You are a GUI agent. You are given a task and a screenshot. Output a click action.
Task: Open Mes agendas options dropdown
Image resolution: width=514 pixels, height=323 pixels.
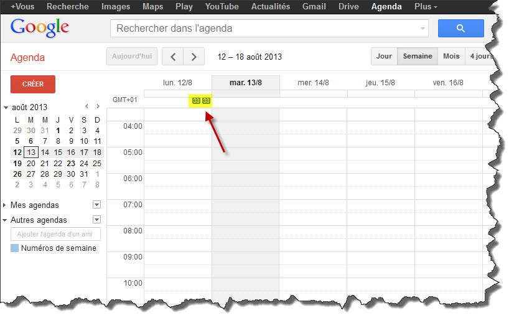(x=96, y=205)
